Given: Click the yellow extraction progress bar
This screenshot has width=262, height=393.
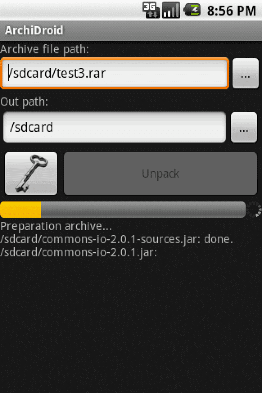Looking at the screenshot, I should (x=21, y=209).
